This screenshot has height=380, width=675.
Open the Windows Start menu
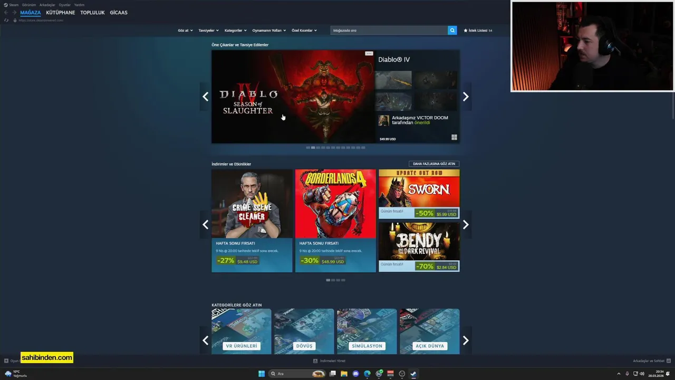point(262,374)
